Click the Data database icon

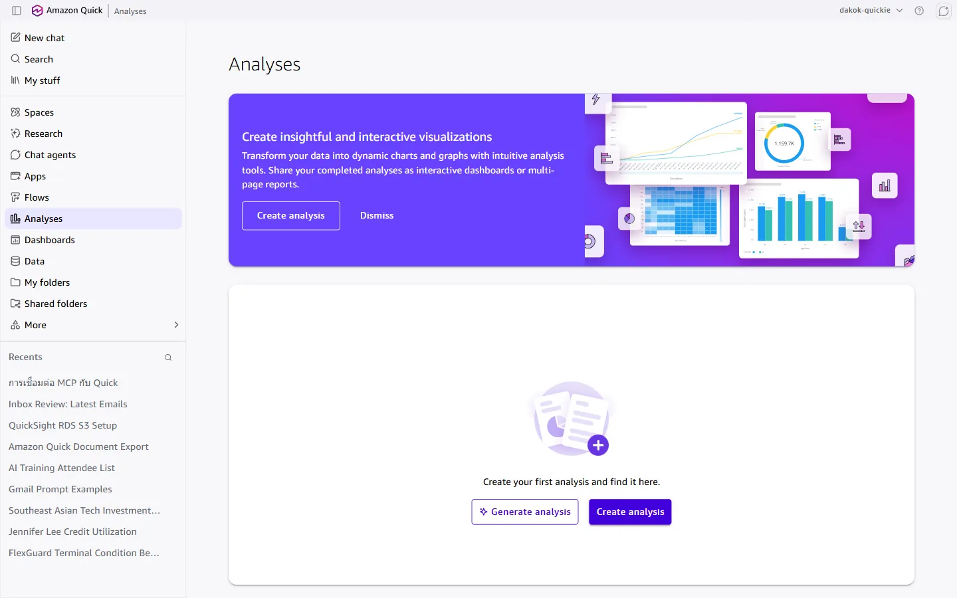tap(15, 261)
